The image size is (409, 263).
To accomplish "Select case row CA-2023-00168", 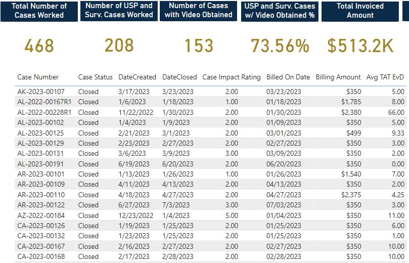I will pos(211,256).
